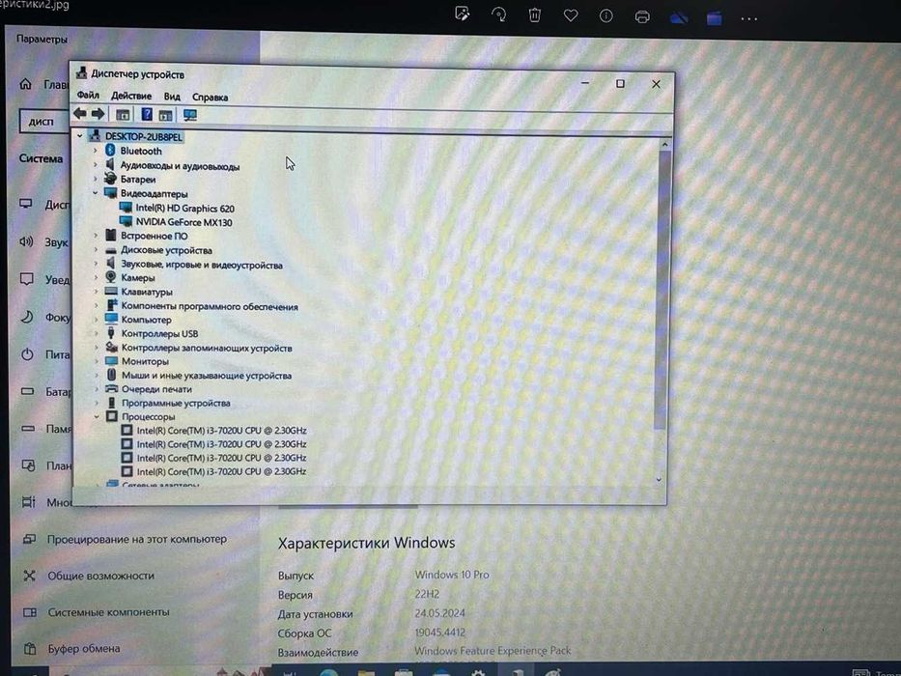Open the Файл menu
The image size is (901, 676).
(88, 95)
